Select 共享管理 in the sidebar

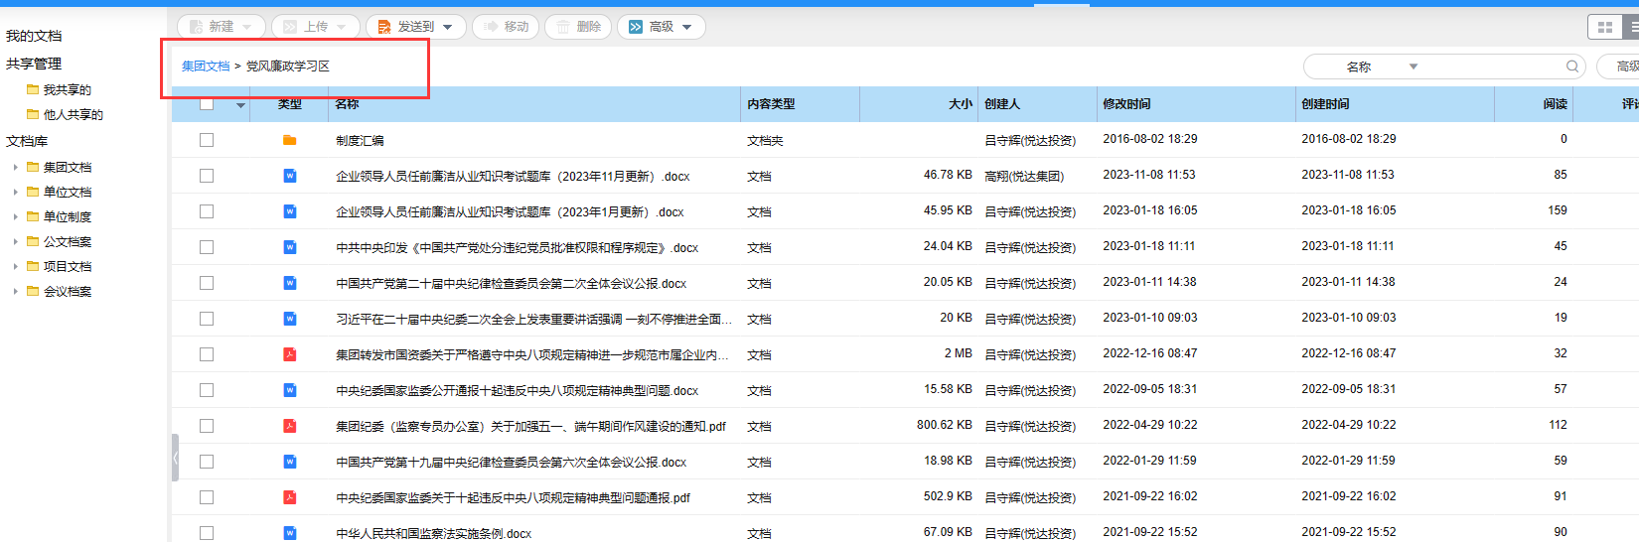(34, 64)
